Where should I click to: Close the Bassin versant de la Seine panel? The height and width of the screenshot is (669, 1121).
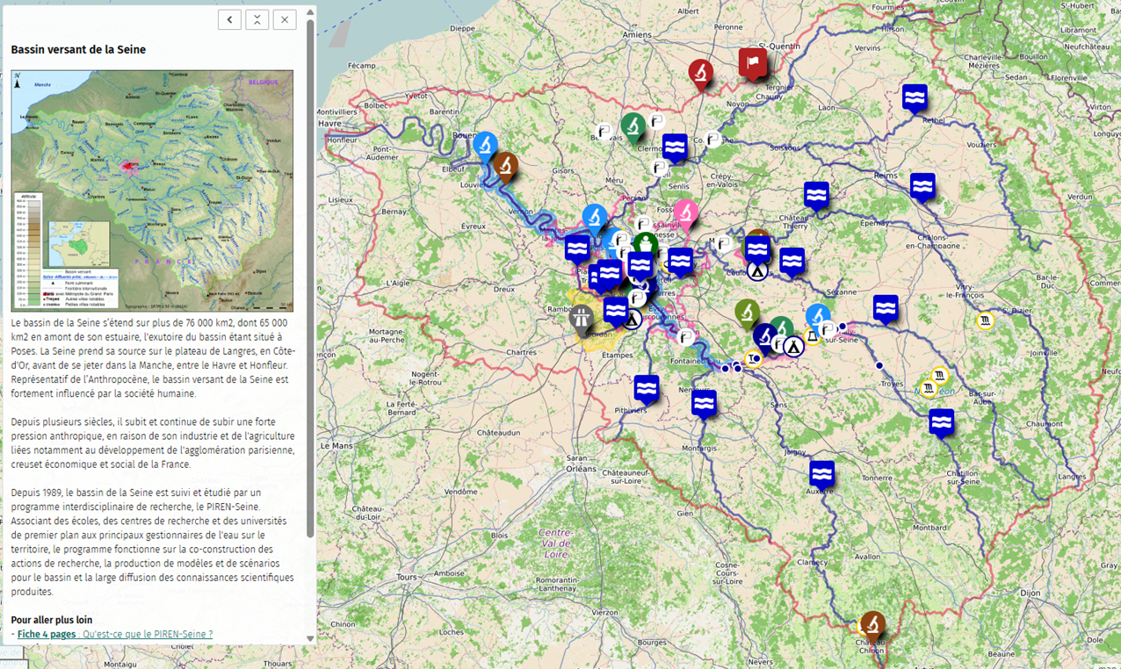pos(284,19)
